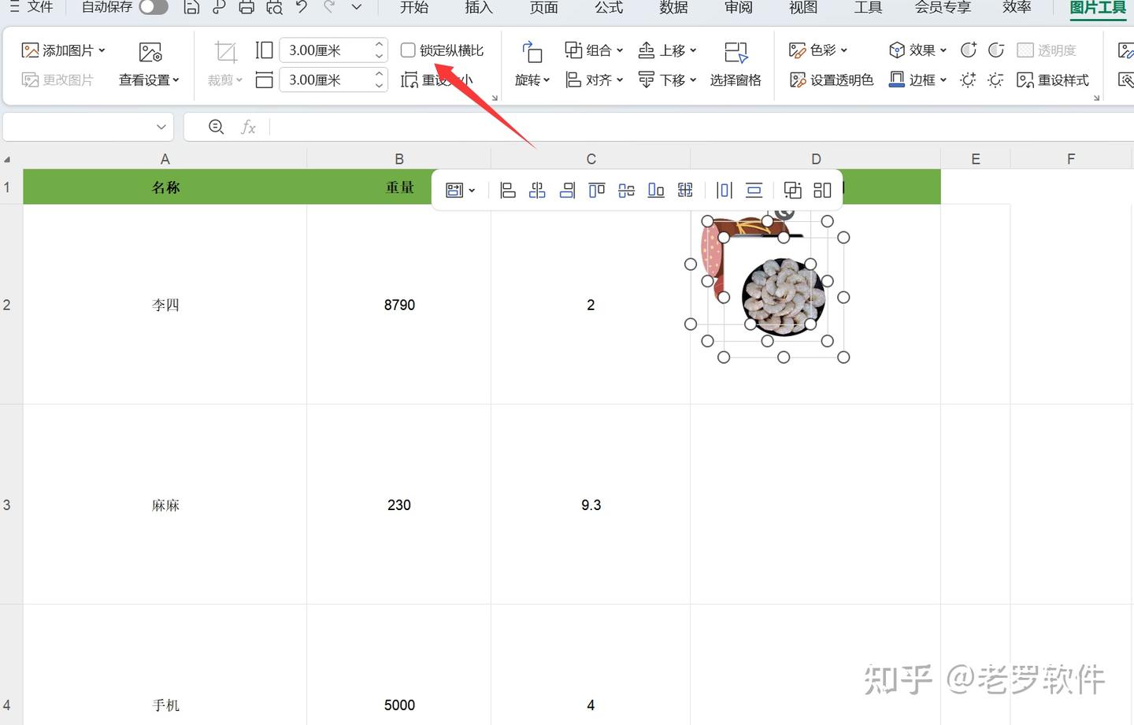The width and height of the screenshot is (1134, 725).
Task: Click the Print Preview icon
Action: (274, 7)
